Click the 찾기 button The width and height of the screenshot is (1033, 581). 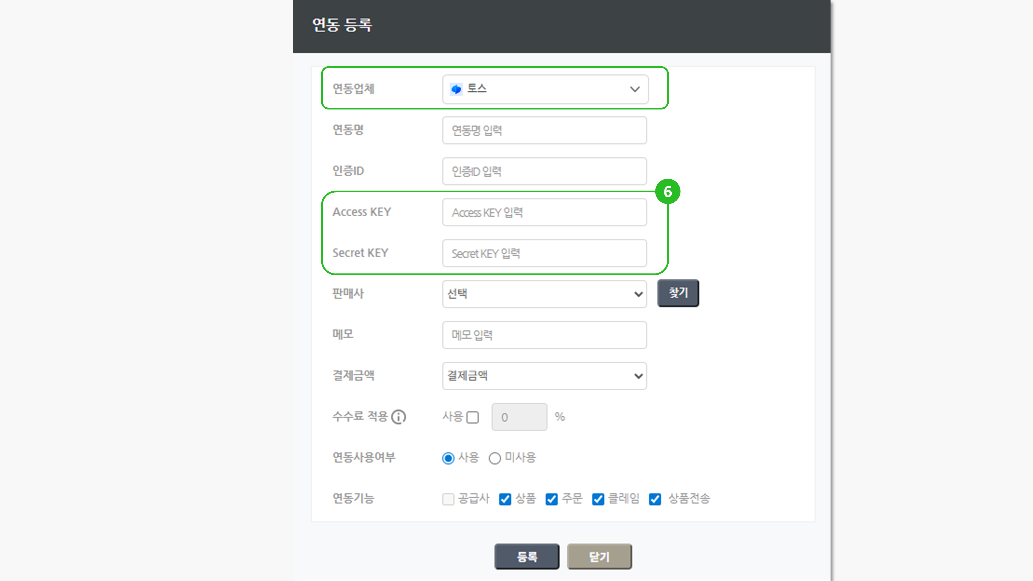tap(678, 293)
